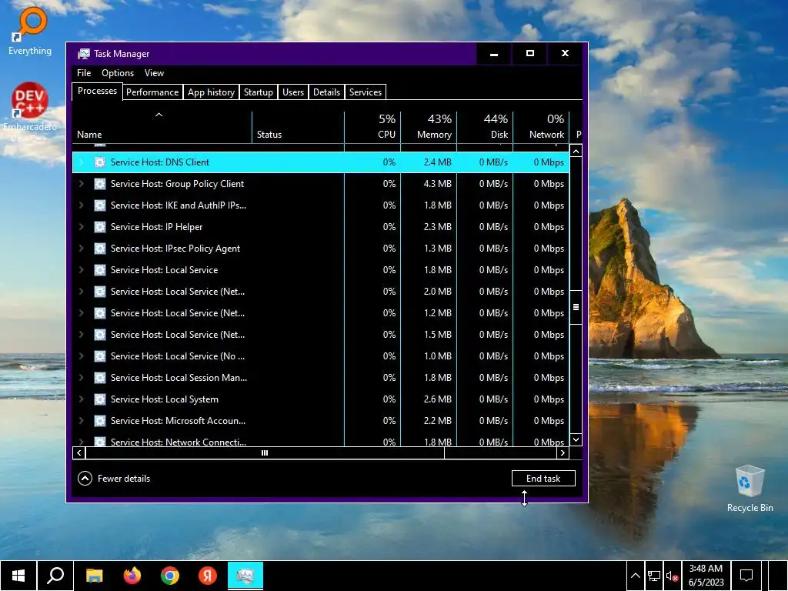Click the gear icon of Service Host: IKE and AuthIP

tap(100, 205)
